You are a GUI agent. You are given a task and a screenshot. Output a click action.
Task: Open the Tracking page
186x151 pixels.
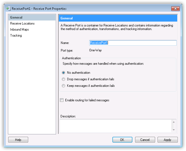point(16,35)
